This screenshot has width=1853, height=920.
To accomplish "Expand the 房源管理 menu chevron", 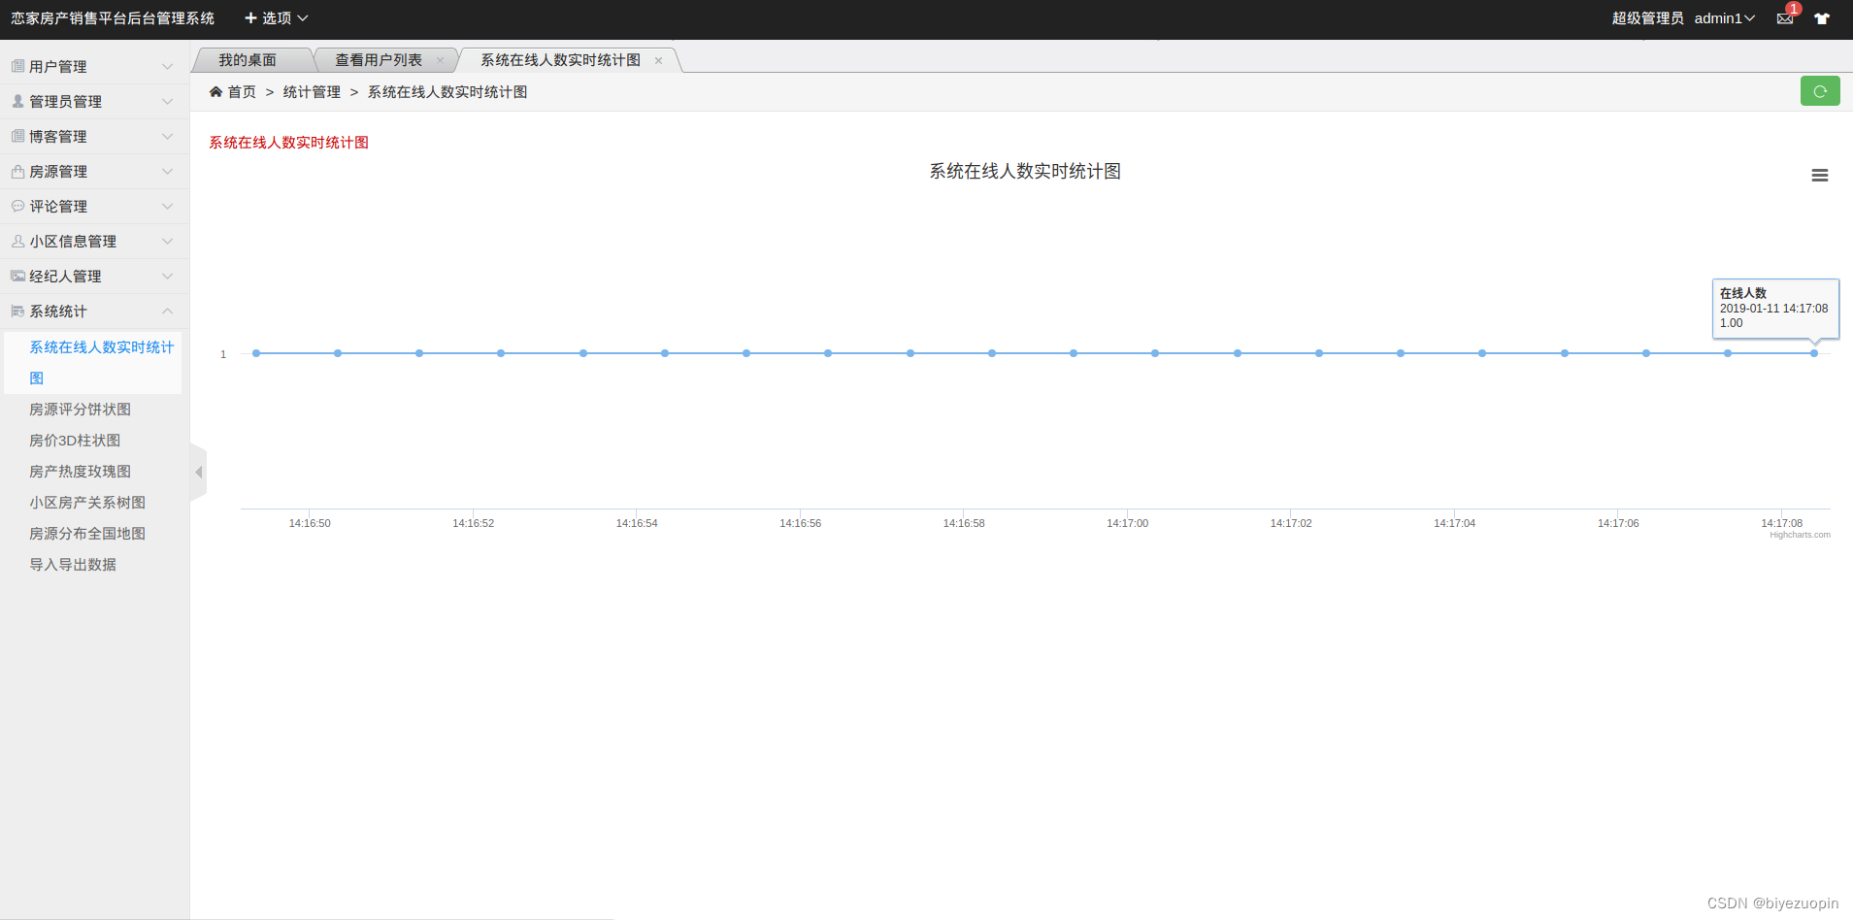I will 167,171.
